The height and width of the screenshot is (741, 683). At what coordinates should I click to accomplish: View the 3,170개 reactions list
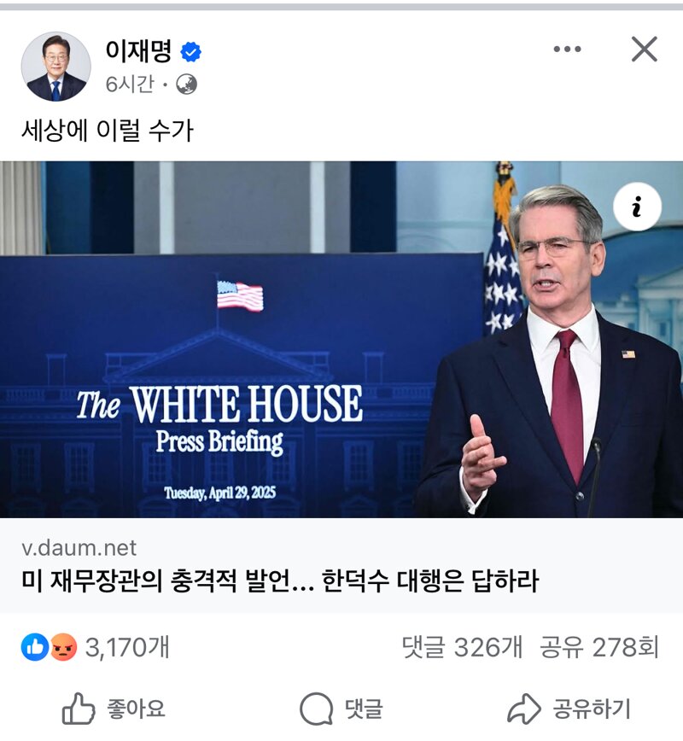[x=127, y=647]
